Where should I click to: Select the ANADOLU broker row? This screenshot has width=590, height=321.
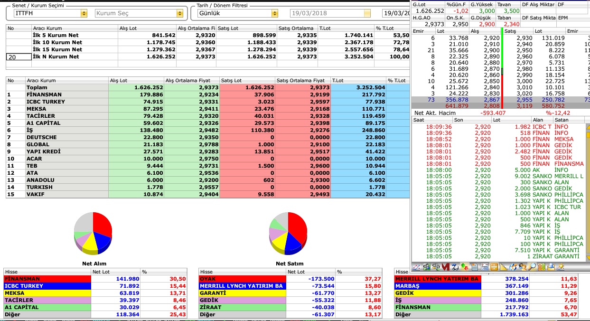coord(207,180)
